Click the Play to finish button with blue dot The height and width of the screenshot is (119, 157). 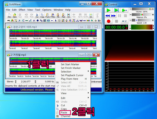click(124, 10)
